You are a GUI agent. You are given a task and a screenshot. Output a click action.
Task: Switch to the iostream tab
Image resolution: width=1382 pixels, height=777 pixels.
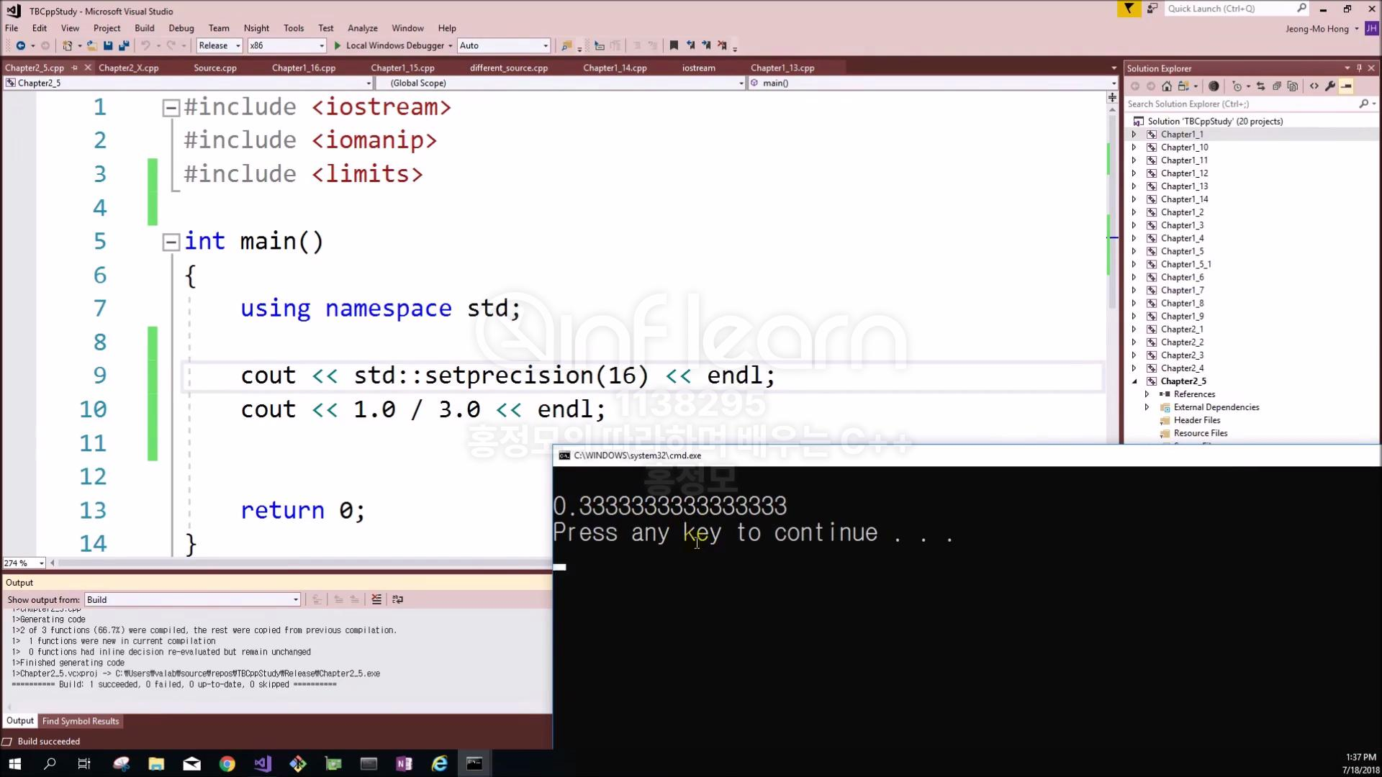coord(699,68)
